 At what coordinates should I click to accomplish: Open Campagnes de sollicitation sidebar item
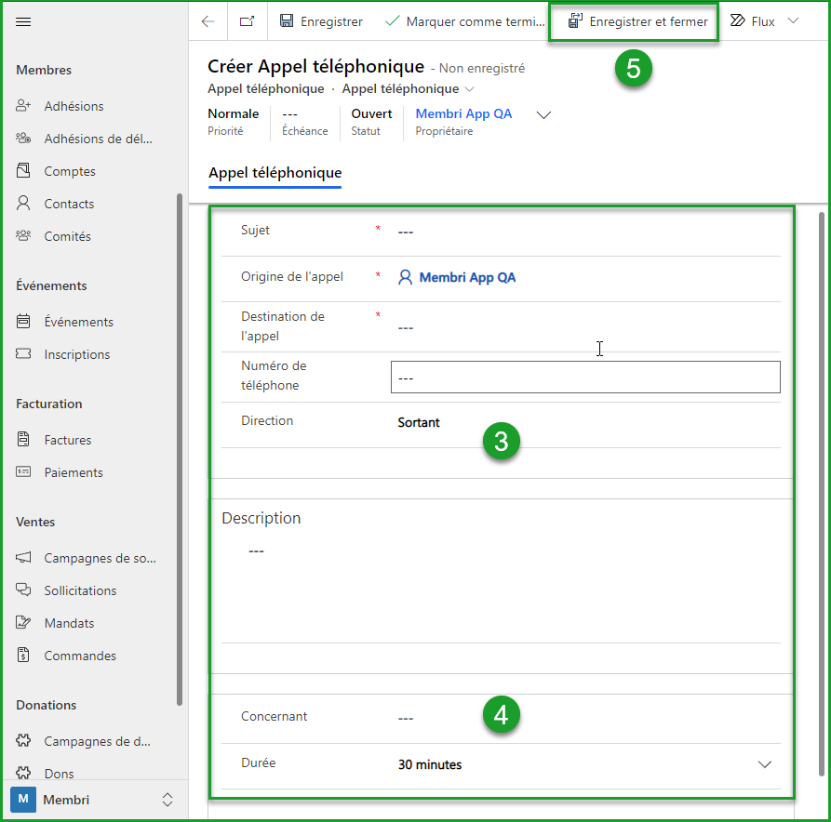click(99, 558)
